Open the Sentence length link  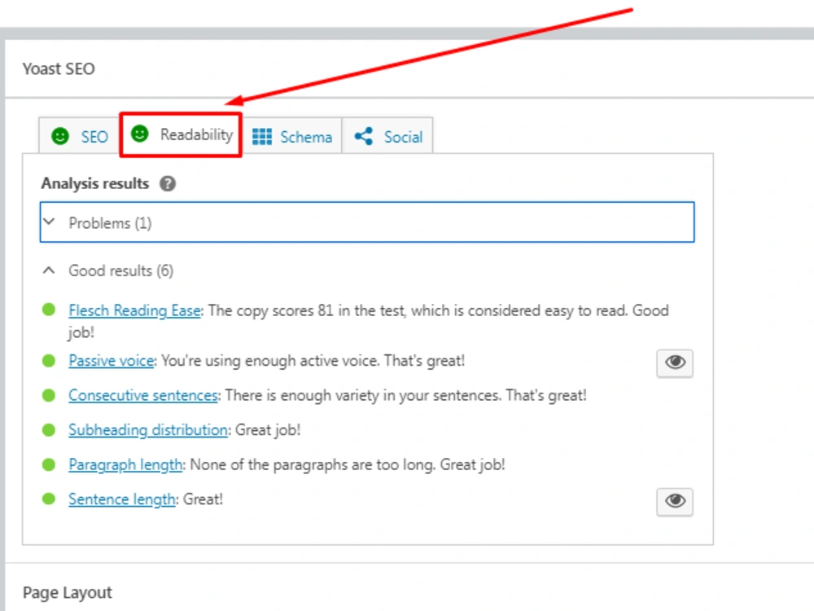pyautogui.click(x=122, y=499)
